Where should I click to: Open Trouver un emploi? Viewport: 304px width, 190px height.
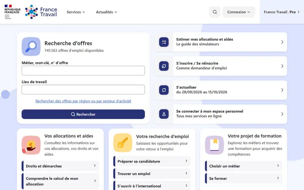pos(152,174)
